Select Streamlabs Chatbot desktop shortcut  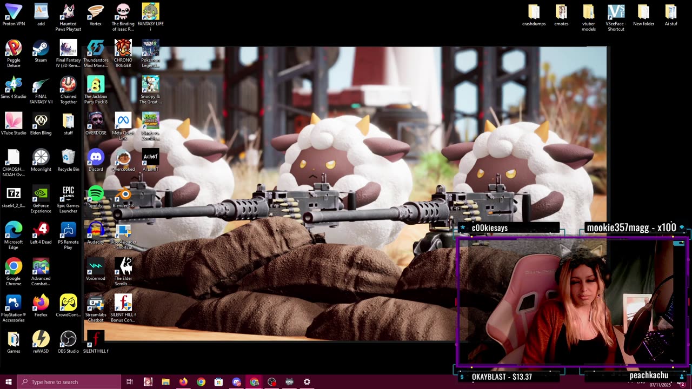click(96, 309)
